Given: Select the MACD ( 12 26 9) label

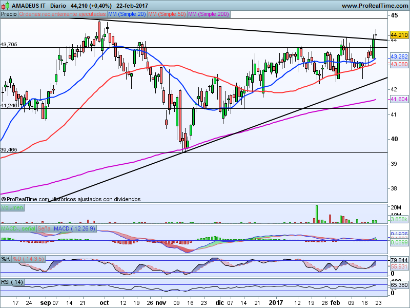Looking at the screenshot, I should (x=75, y=228).
